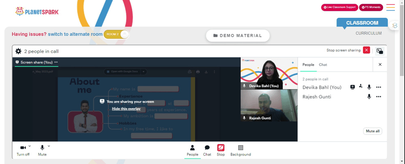The width and height of the screenshot is (405, 164).
Task: Click switch to alternate room link
Action: (75, 34)
